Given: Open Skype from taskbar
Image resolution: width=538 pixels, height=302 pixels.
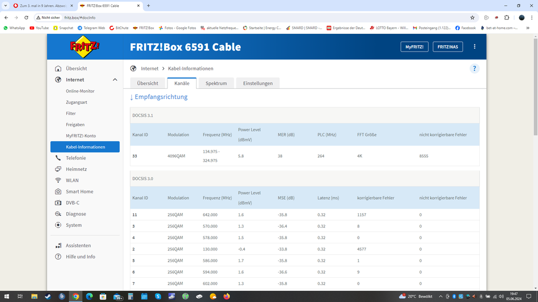Looking at the screenshot, I should [x=158, y=297].
